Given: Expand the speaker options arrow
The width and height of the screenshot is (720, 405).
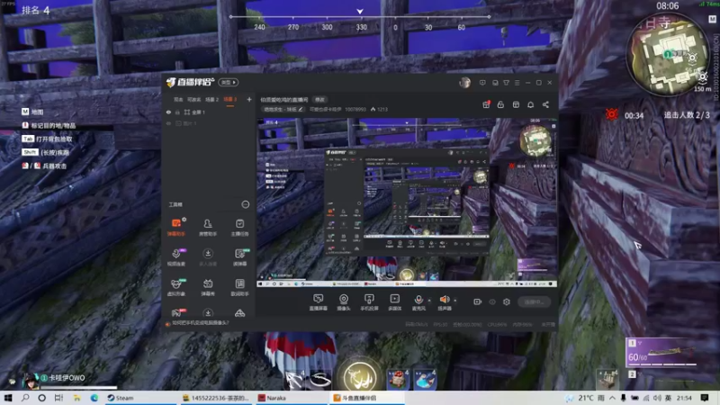Looking at the screenshot, I should [455, 301].
